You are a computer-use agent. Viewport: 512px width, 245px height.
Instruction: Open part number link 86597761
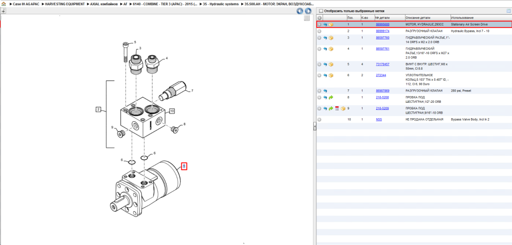pos(382,49)
